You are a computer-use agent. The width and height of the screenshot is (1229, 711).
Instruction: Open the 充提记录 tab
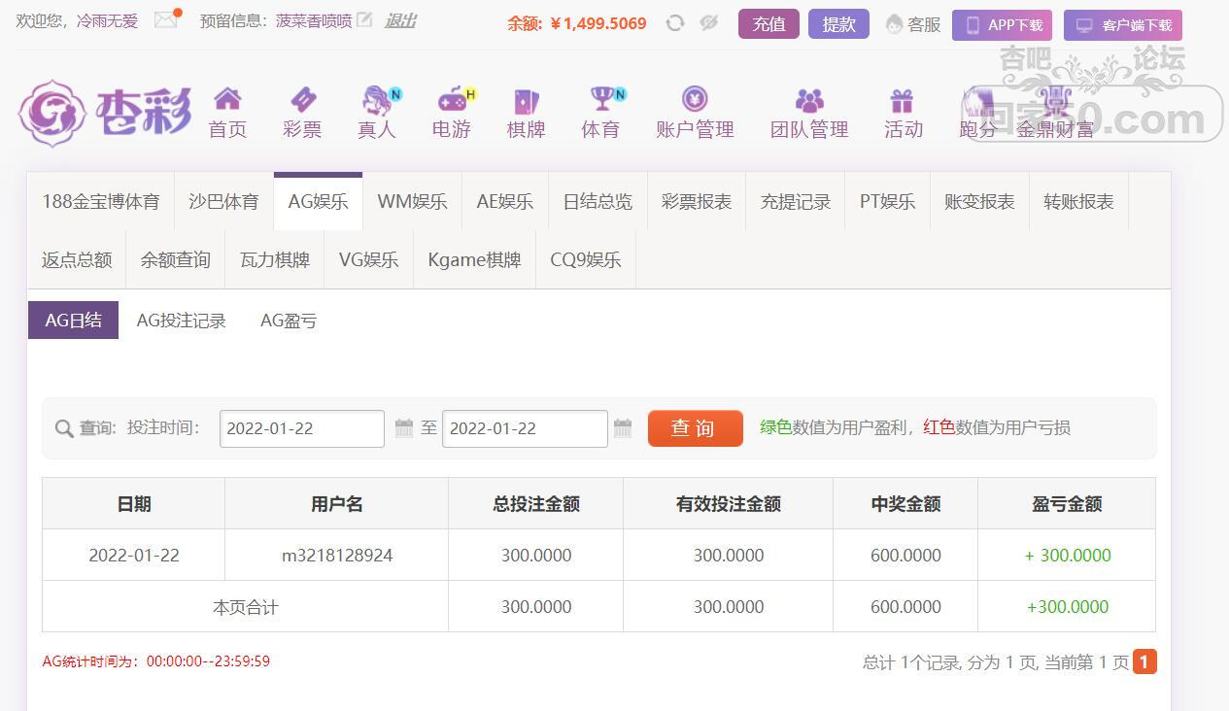pos(796,202)
